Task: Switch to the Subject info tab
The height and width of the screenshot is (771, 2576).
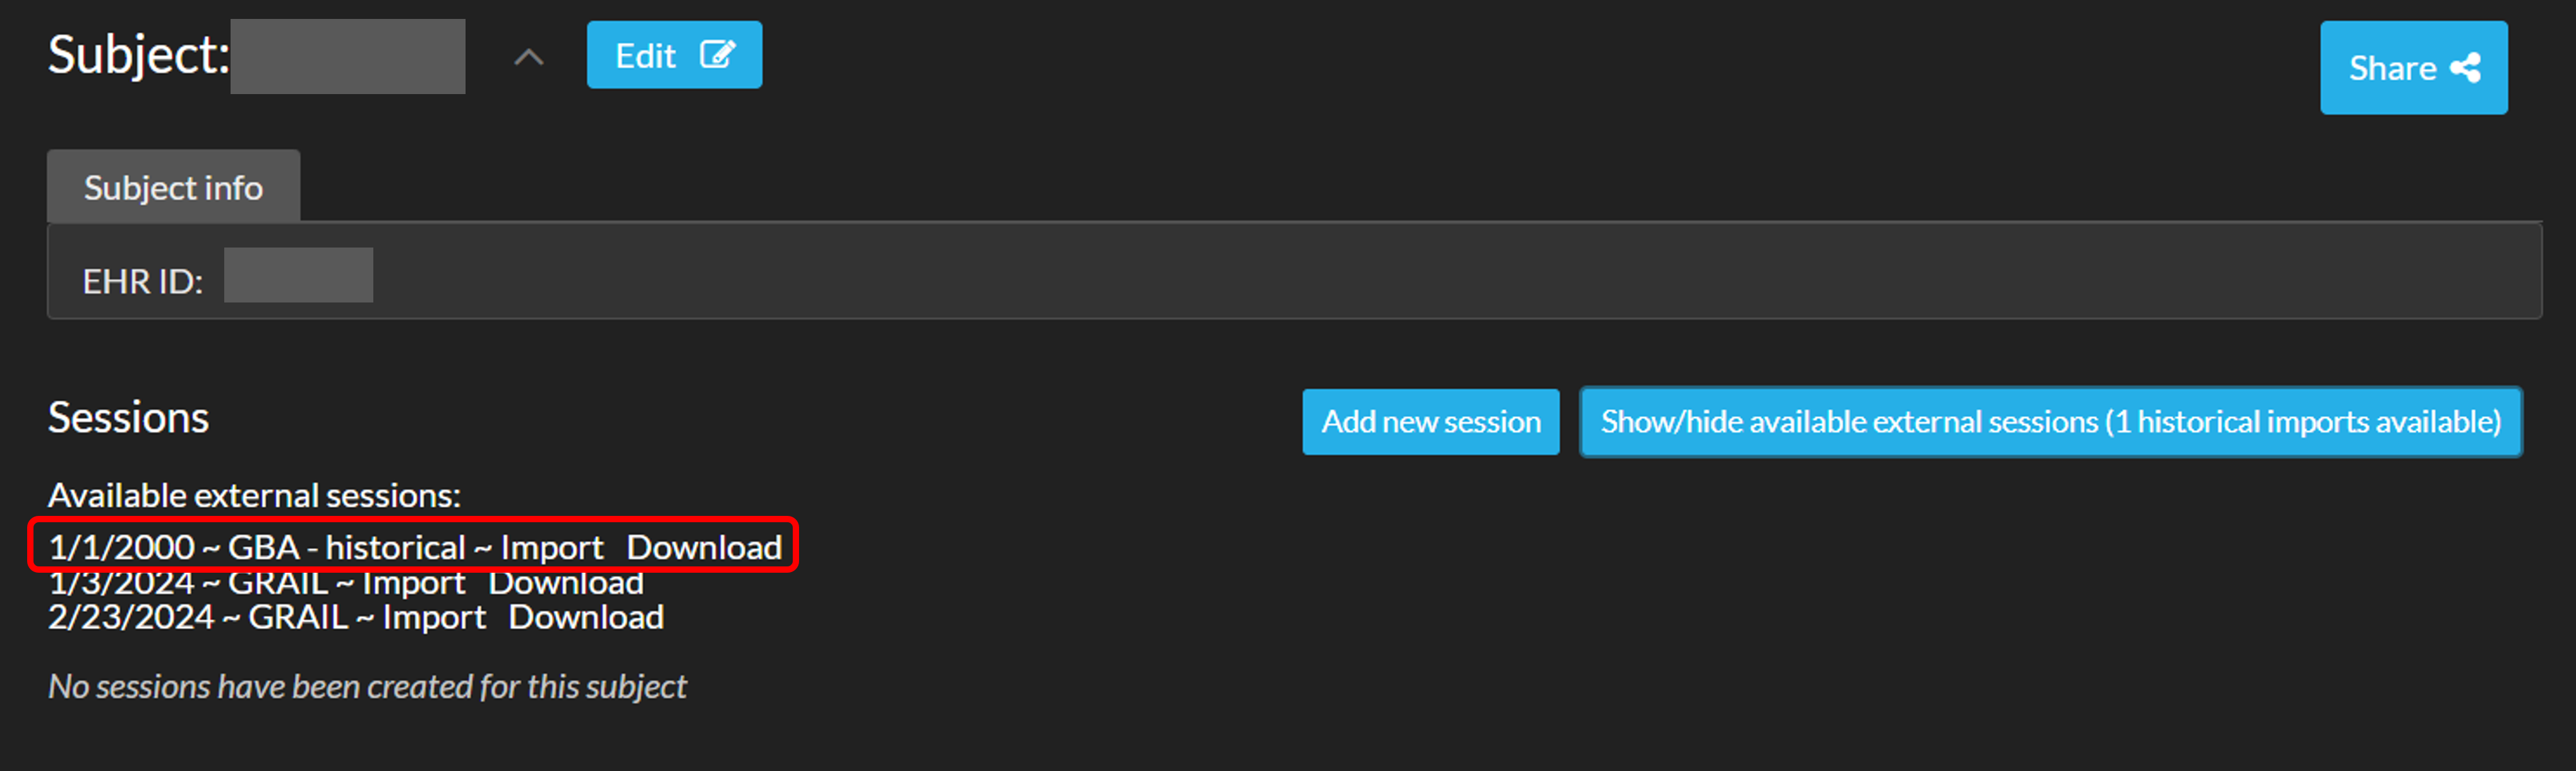Action: tap(173, 187)
